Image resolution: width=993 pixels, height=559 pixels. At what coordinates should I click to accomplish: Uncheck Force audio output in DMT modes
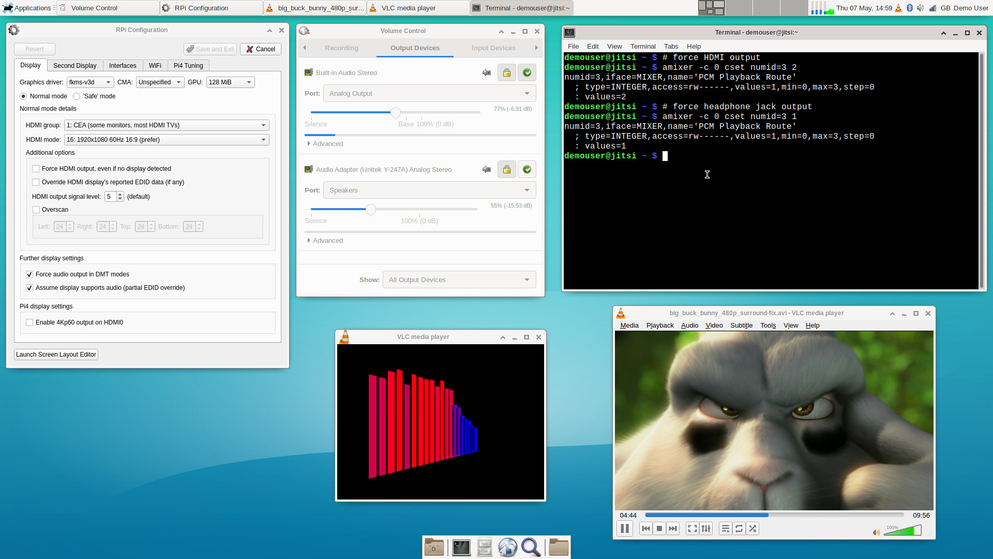click(x=29, y=274)
